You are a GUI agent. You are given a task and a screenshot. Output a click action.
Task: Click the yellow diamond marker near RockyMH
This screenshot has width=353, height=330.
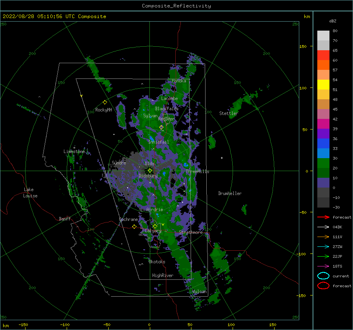click(x=105, y=102)
